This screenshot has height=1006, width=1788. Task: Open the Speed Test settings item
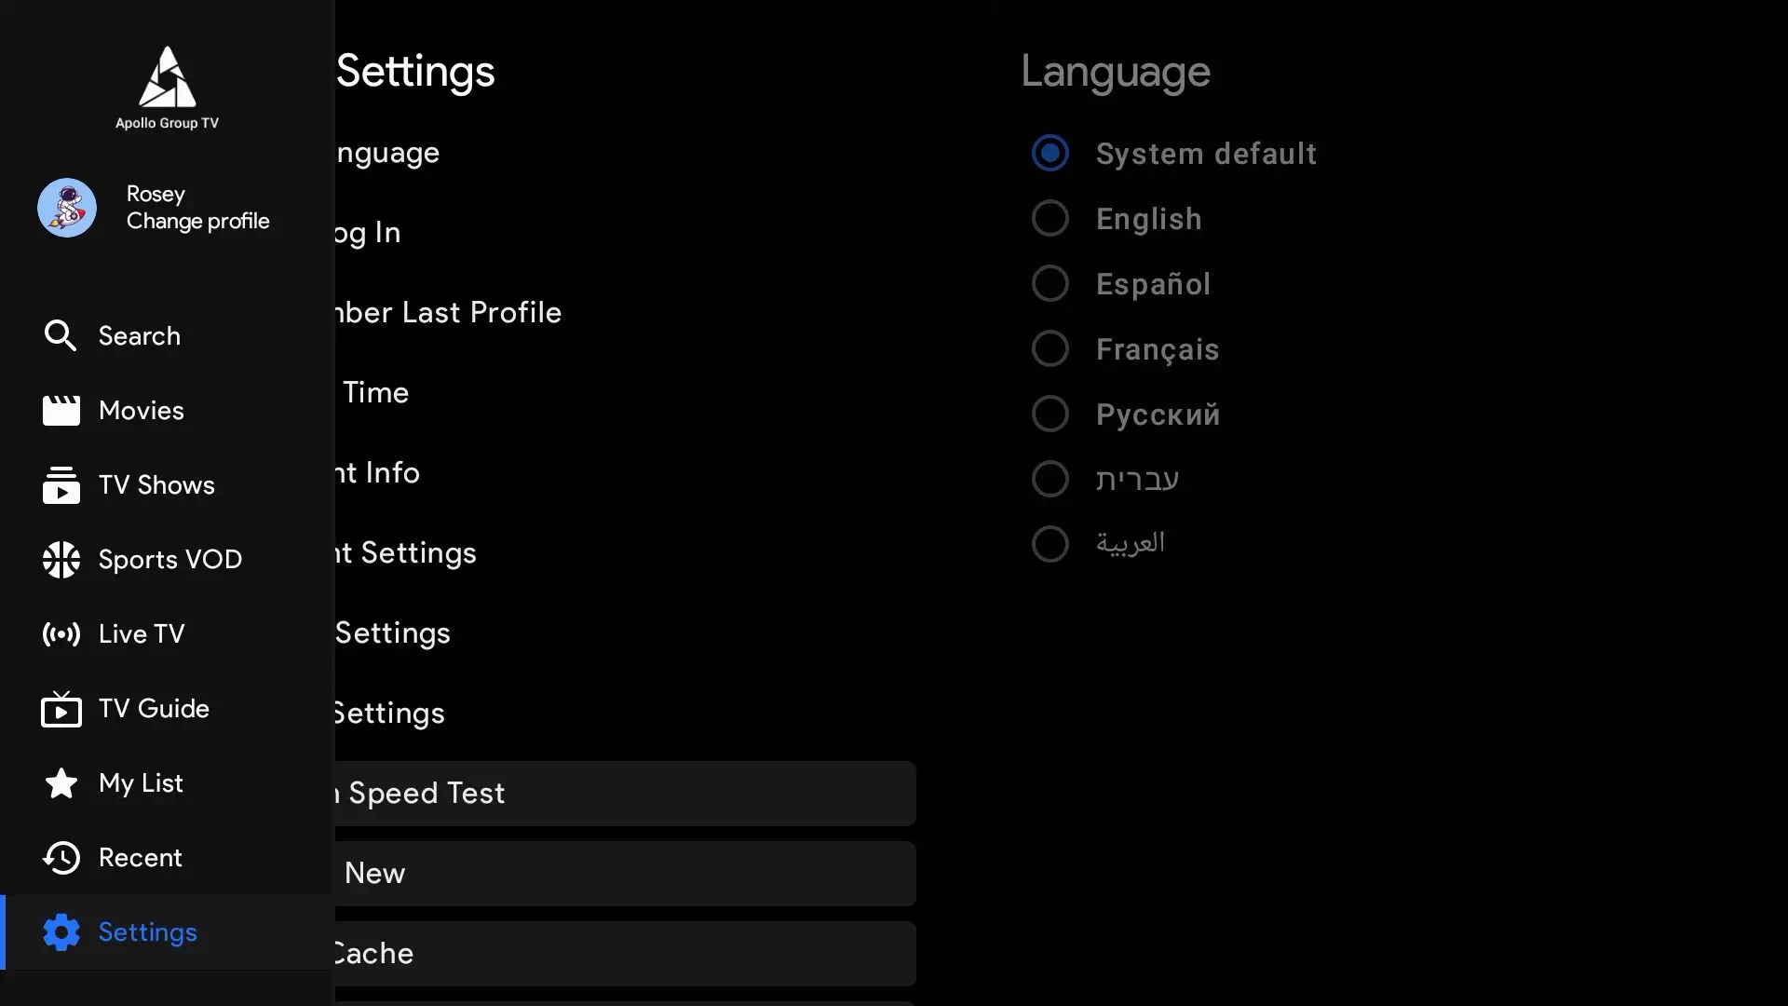point(624,794)
